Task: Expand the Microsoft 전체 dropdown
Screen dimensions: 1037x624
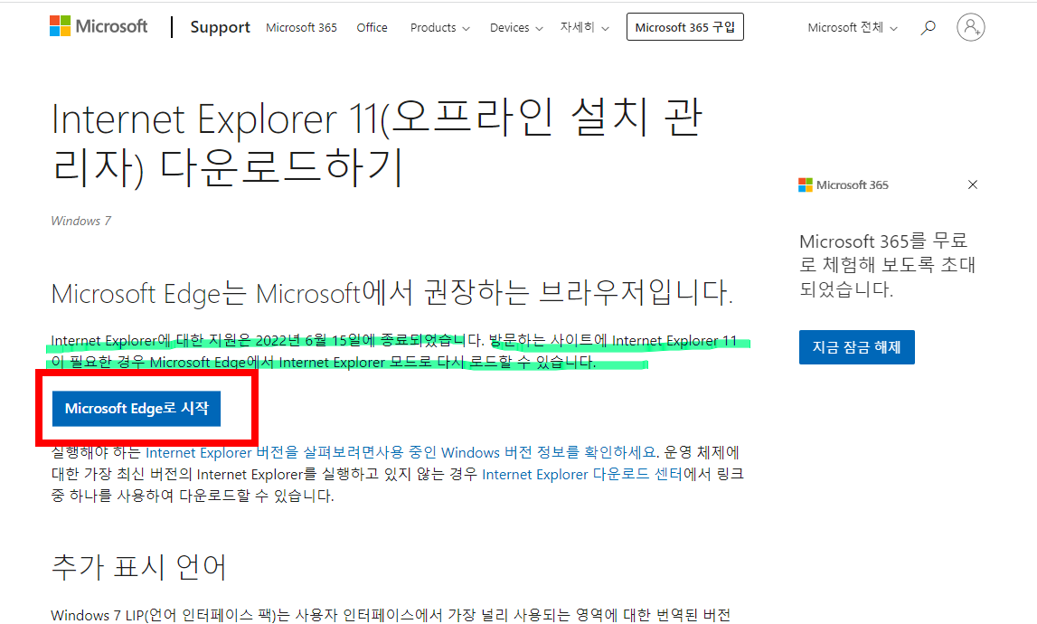Action: 853,28
